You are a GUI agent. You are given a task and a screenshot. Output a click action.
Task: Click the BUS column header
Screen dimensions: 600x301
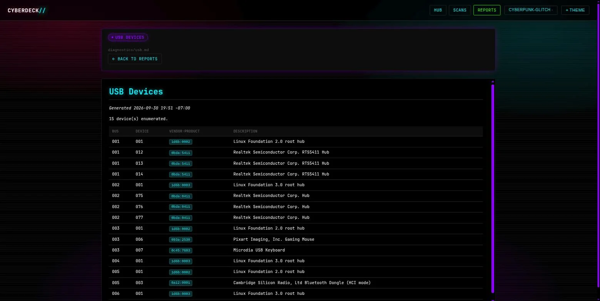tap(115, 131)
